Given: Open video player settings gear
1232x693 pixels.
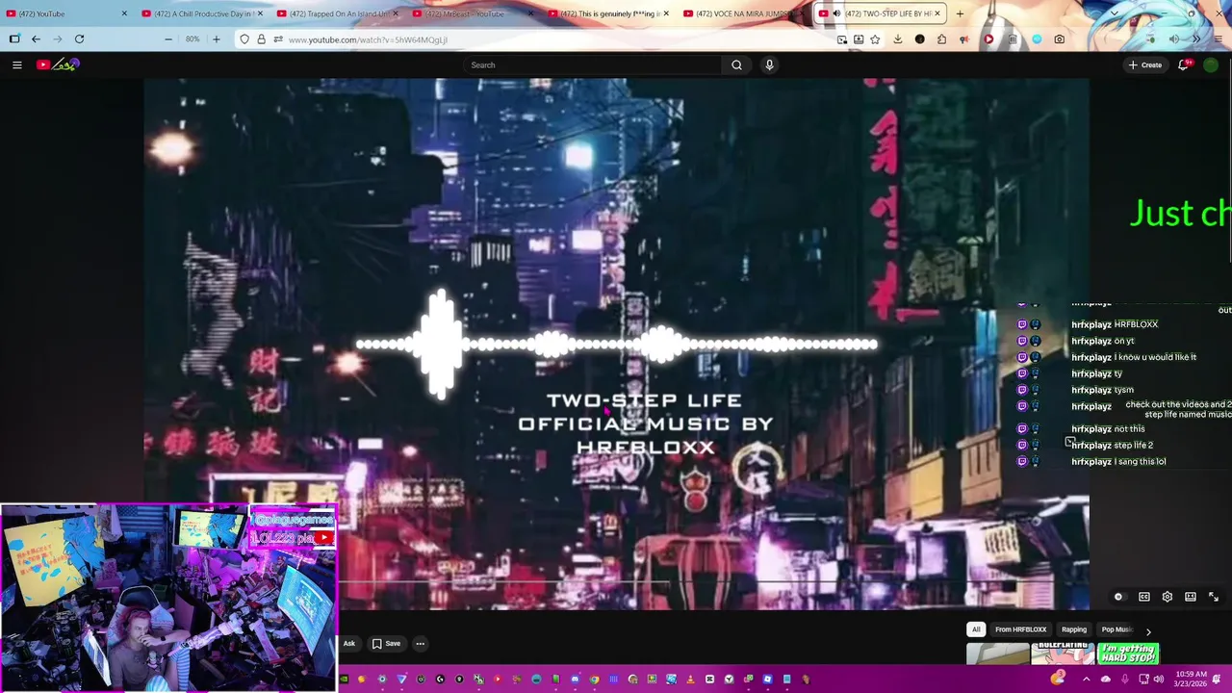Looking at the screenshot, I should (1168, 597).
